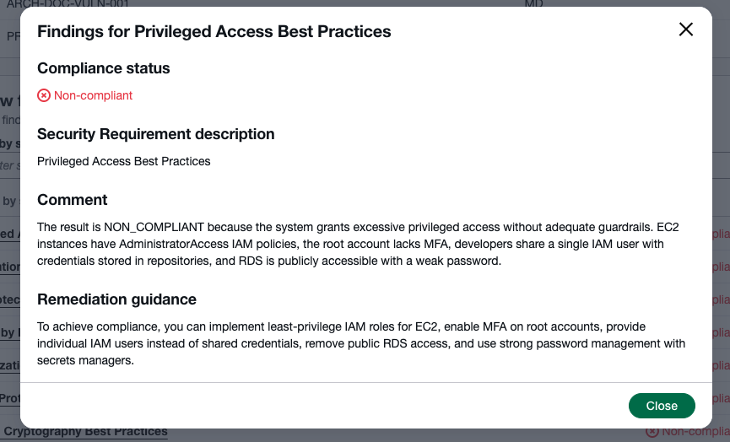Image resolution: width=730 pixels, height=442 pixels.
Task: Click the Privileged Access Best Practices description text
Action: click(x=123, y=161)
